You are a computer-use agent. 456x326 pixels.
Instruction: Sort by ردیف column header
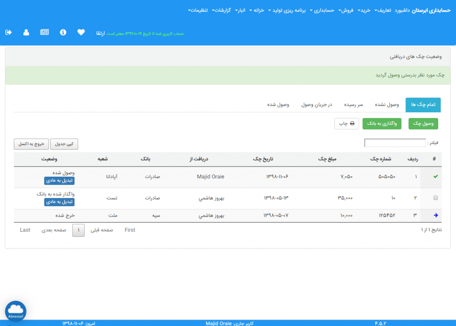pyautogui.click(x=413, y=159)
